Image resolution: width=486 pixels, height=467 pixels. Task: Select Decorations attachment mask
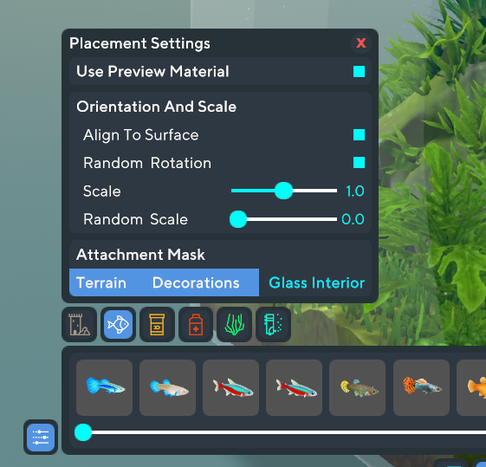tap(196, 282)
